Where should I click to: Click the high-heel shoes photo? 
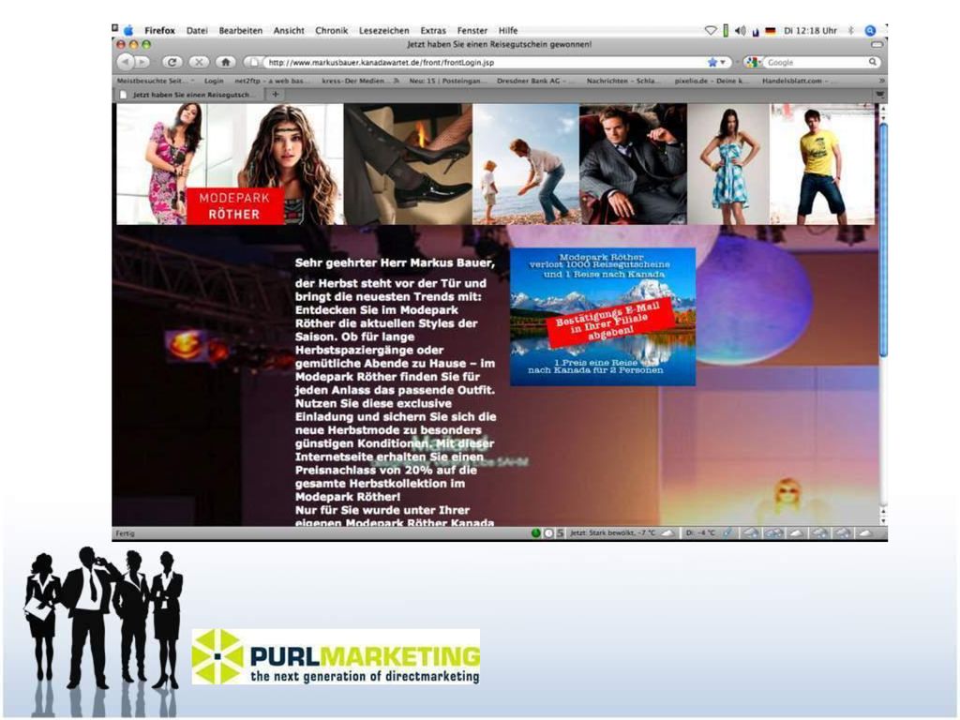[408, 163]
